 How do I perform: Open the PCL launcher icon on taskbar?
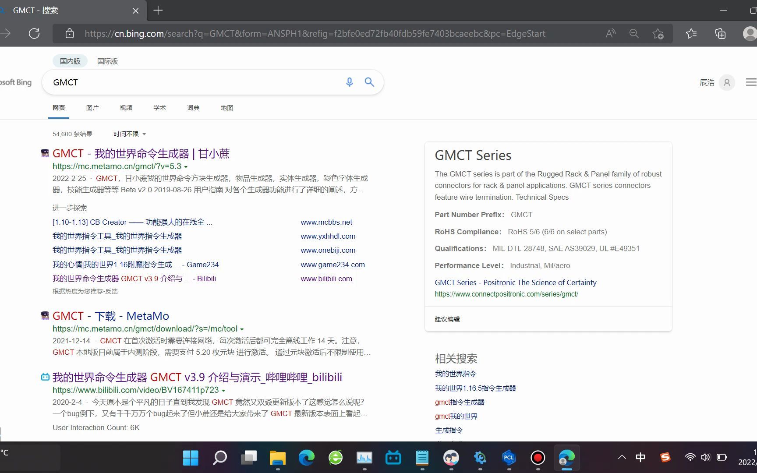click(x=509, y=458)
